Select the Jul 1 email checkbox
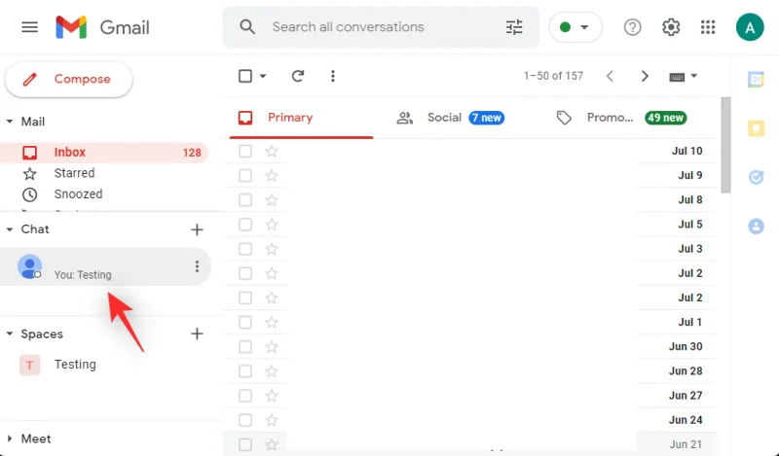 [x=245, y=322]
